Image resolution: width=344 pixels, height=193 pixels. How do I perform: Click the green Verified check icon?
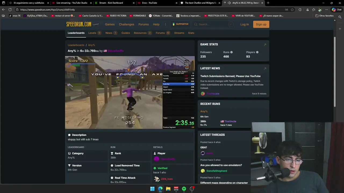point(155,168)
